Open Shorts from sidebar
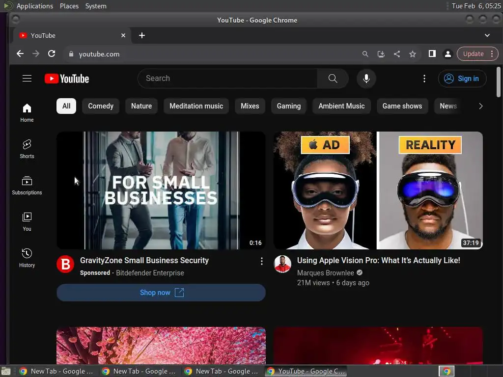 27,149
